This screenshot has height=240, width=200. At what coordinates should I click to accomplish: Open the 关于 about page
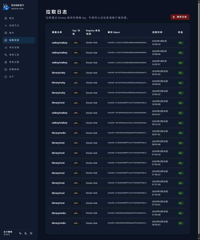pyautogui.click(x=18, y=77)
